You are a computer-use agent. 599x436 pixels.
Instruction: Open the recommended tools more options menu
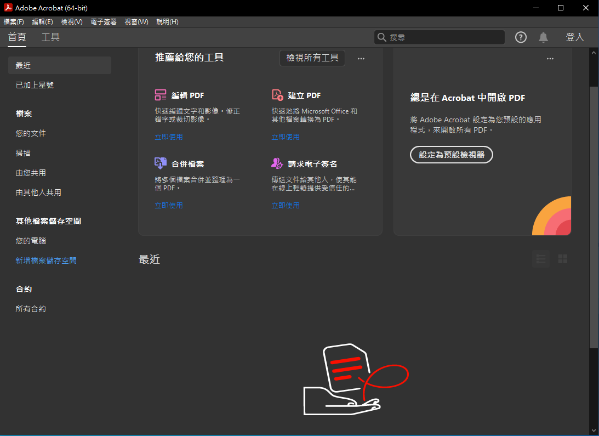361,58
